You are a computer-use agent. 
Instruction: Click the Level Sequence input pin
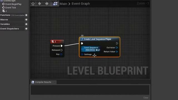(82, 49)
